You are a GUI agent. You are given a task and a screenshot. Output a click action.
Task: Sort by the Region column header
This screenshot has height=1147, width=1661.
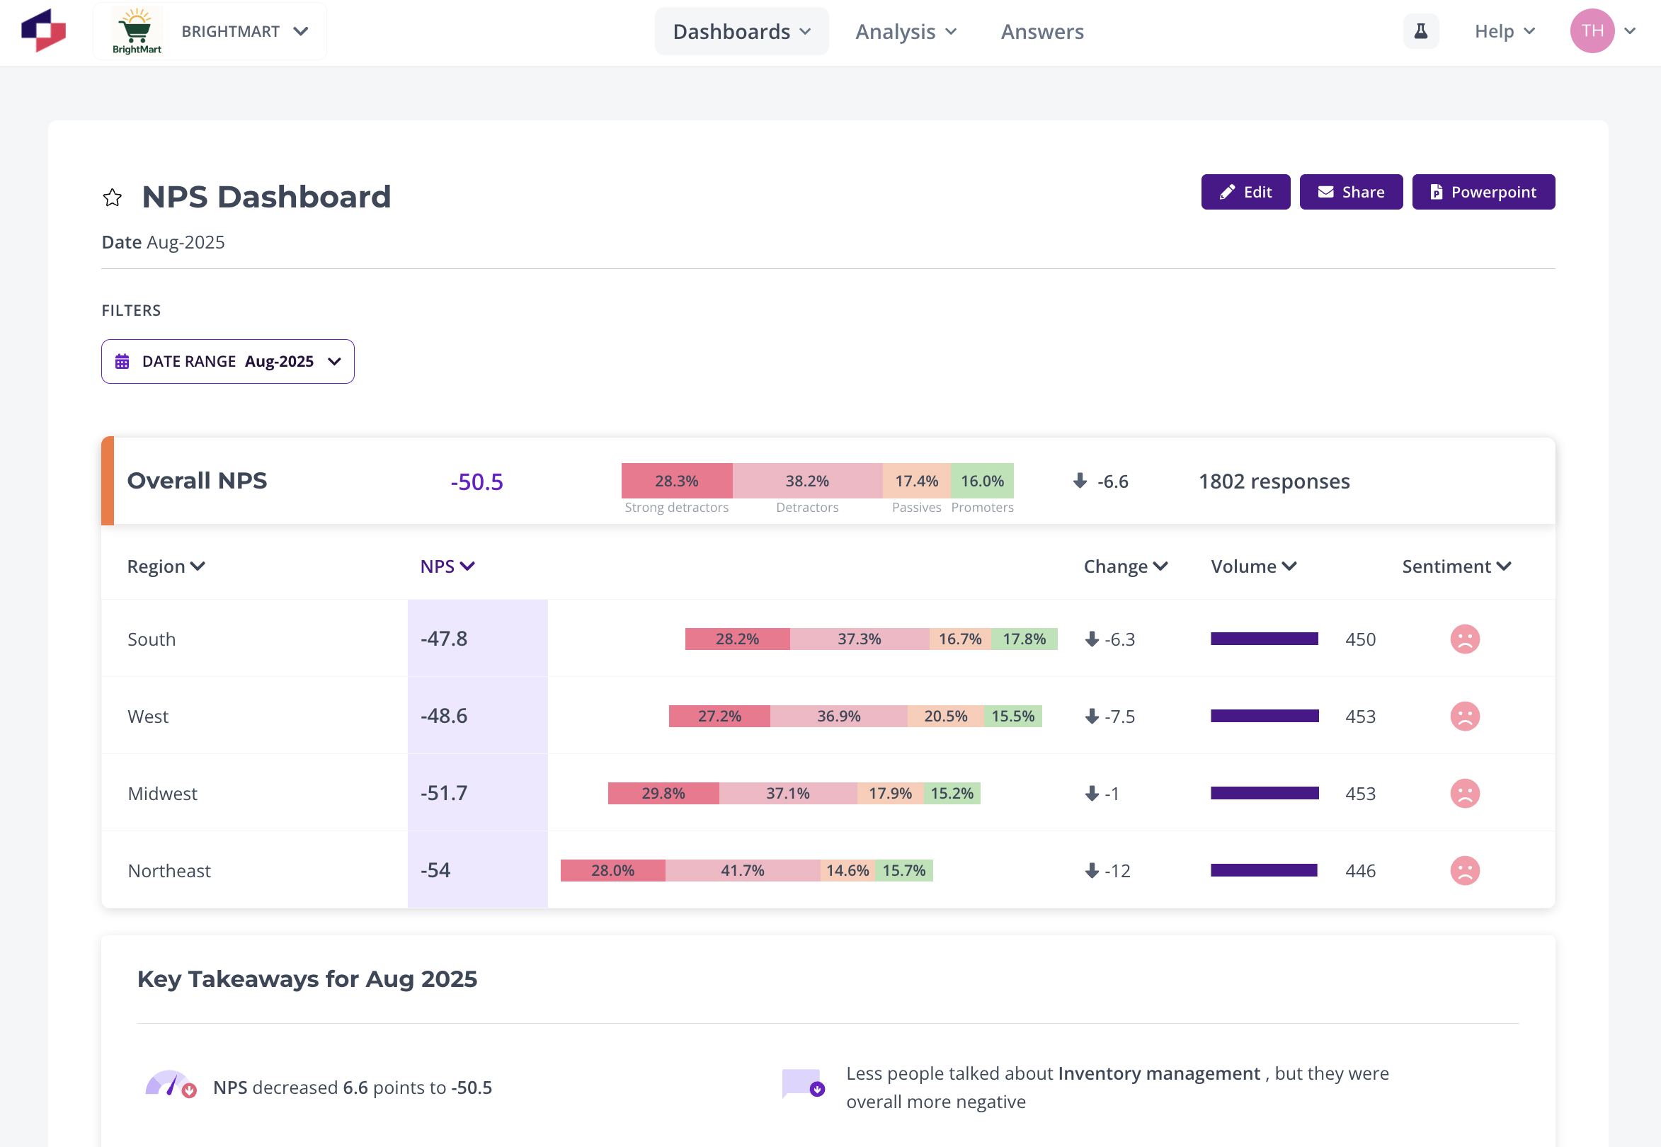point(166,566)
